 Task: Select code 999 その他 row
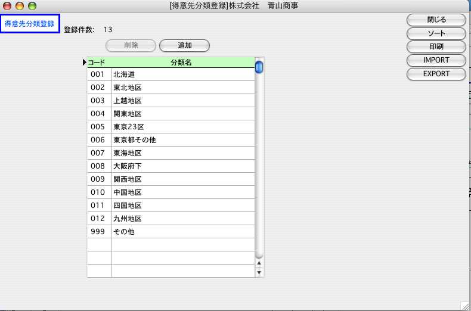click(182, 232)
